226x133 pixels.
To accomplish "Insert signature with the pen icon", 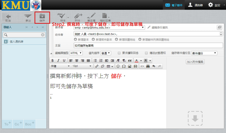I will 91,16.
